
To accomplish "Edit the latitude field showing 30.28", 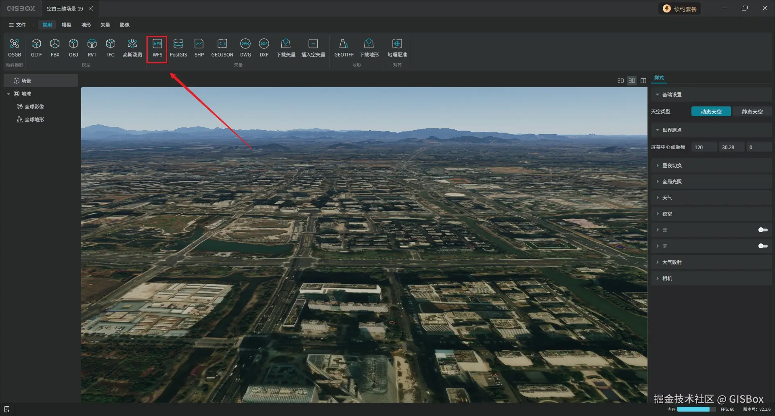I will [732, 147].
